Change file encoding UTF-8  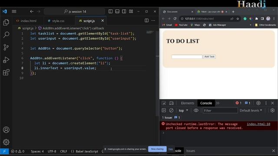pyautogui.click(x=52, y=151)
